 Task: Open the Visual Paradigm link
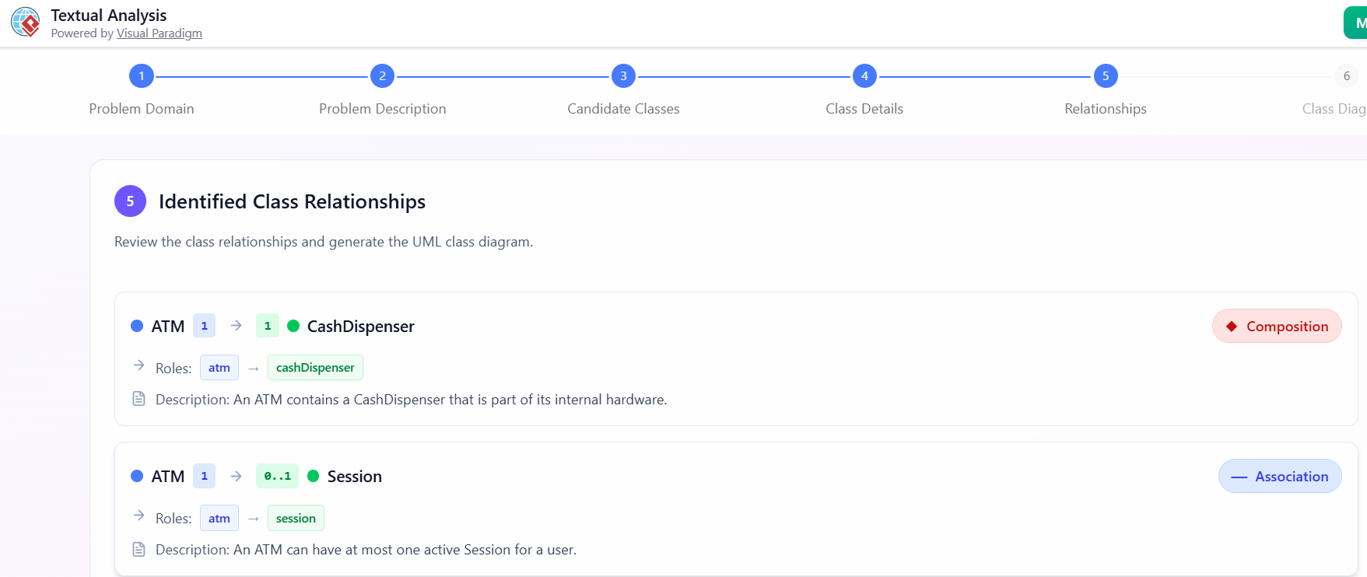coord(159,33)
